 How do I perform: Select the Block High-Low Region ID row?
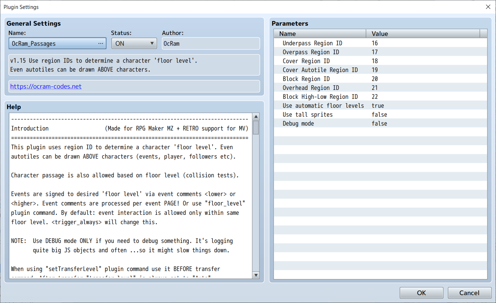380,97
